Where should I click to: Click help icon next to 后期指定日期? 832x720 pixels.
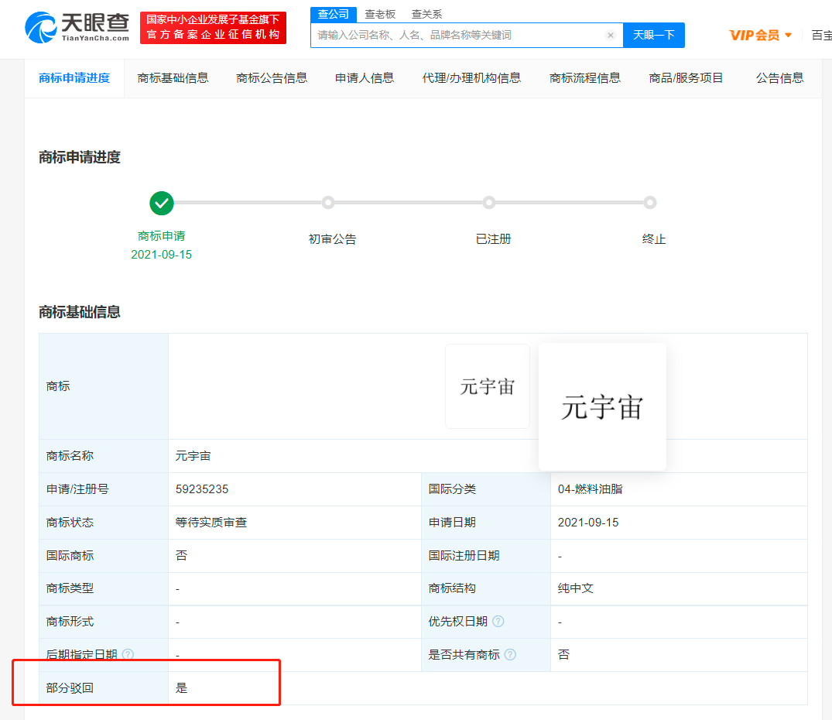128,655
